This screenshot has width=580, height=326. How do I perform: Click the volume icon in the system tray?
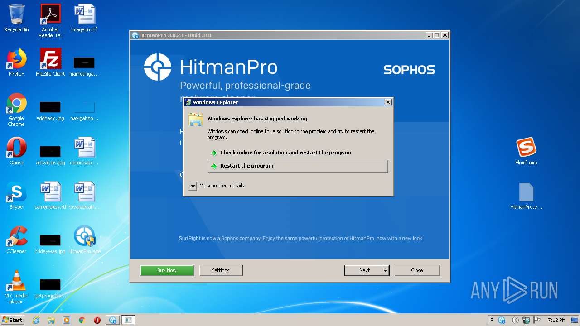tap(515, 320)
